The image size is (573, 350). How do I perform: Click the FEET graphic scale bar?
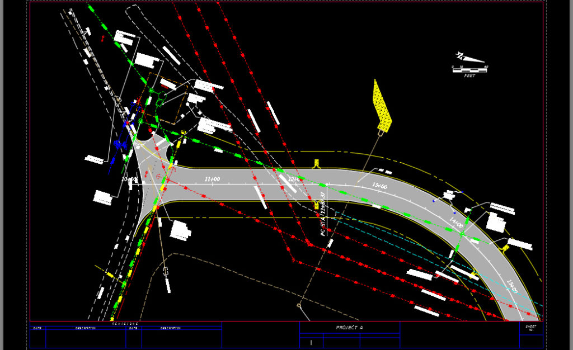coord(469,70)
